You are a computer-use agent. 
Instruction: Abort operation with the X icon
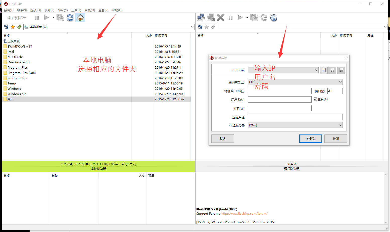[x=221, y=18]
